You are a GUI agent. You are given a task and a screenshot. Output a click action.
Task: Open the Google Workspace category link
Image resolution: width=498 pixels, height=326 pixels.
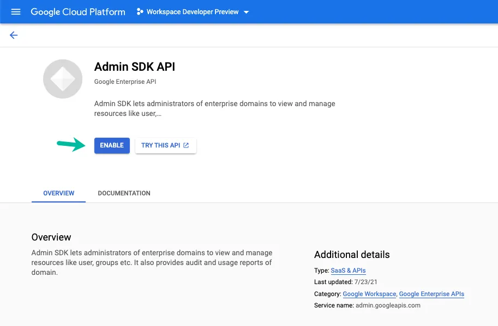(369, 294)
